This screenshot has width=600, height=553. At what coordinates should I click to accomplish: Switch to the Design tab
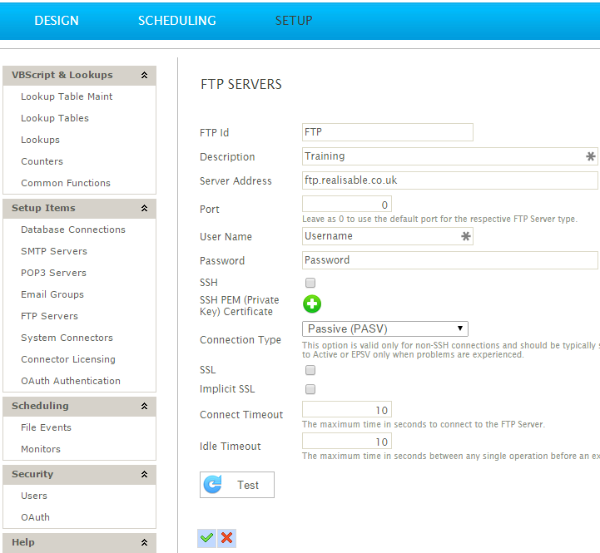click(x=57, y=21)
